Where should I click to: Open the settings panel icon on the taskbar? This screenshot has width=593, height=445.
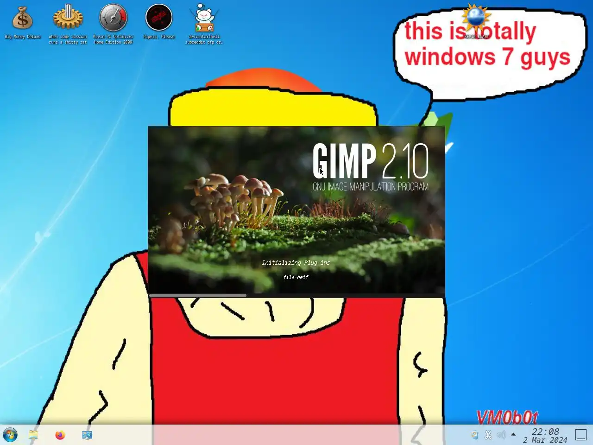click(87, 435)
